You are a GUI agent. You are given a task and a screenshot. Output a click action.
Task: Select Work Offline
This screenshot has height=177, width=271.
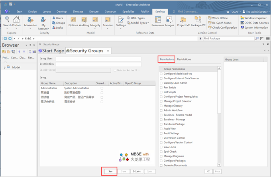pos(218,18)
